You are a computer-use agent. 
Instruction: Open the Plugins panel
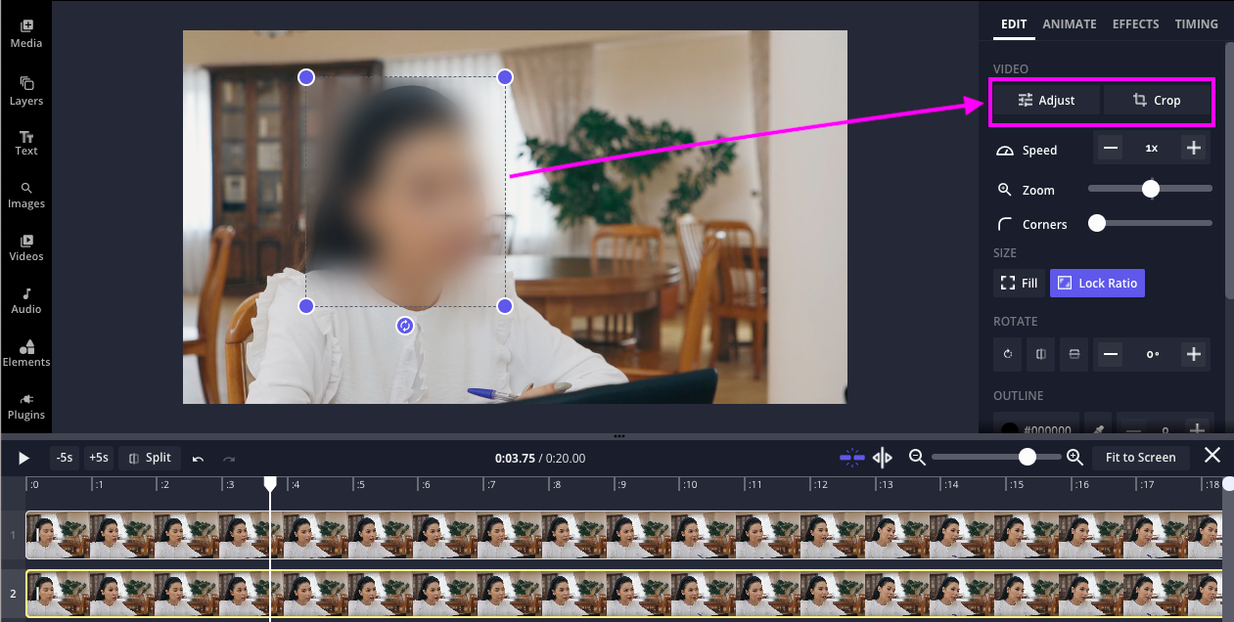26,406
